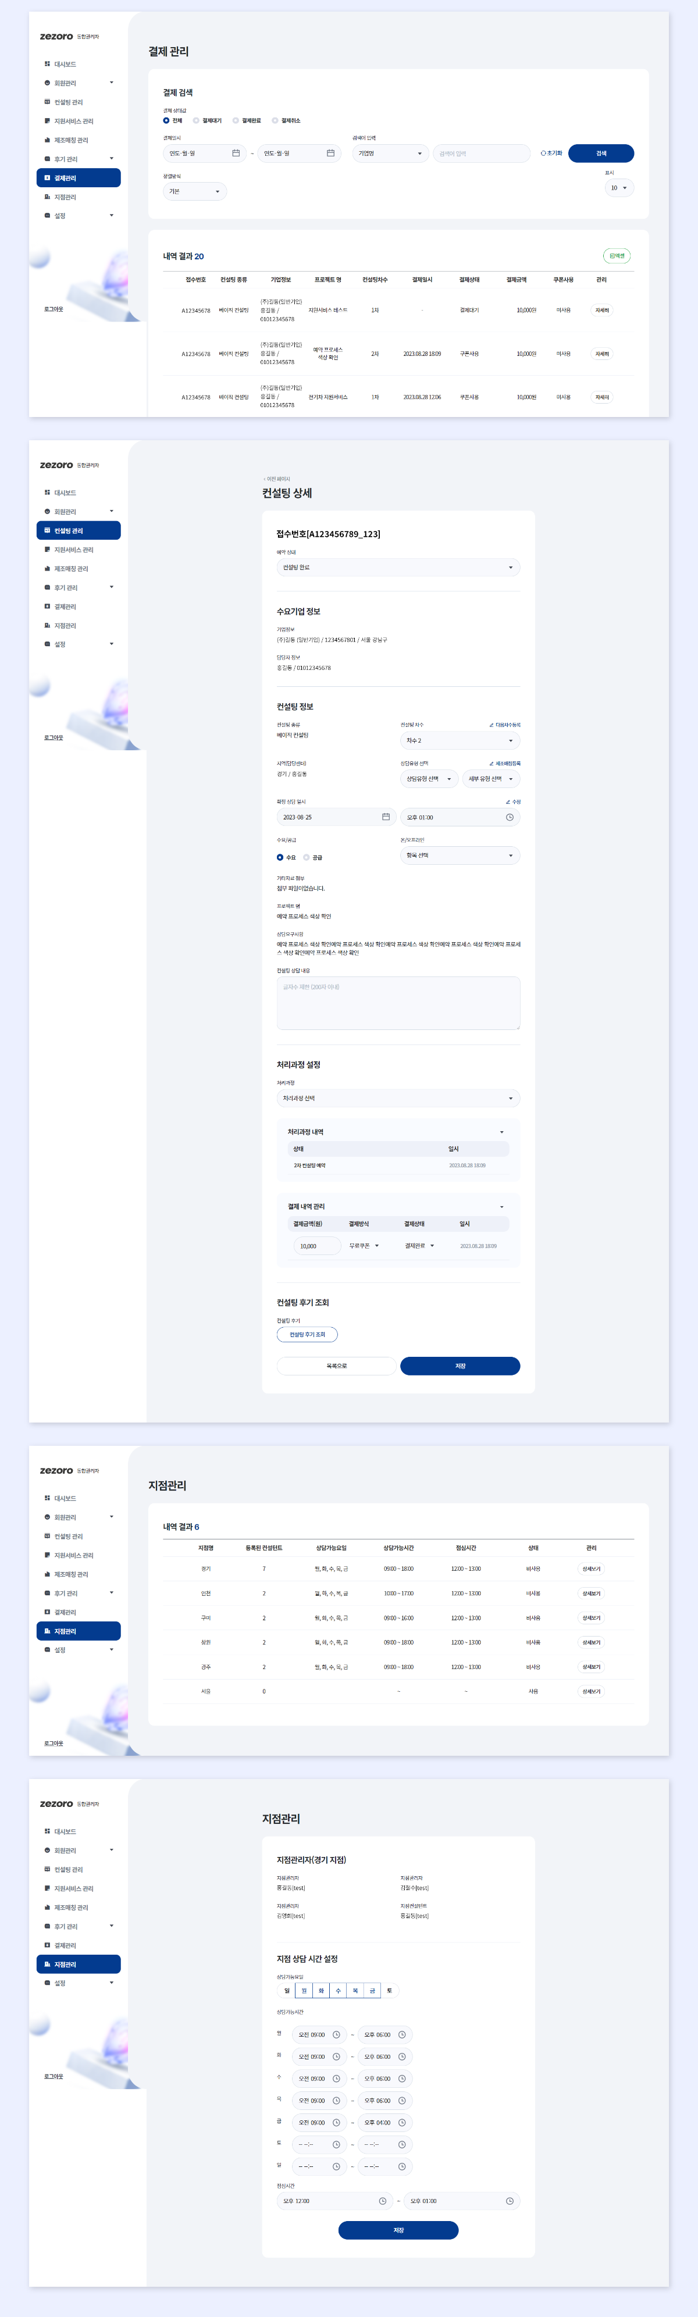Screen dimensions: 698x2317
Task: Open calendar icon in 2023-08-25 date field
Action: (386, 818)
